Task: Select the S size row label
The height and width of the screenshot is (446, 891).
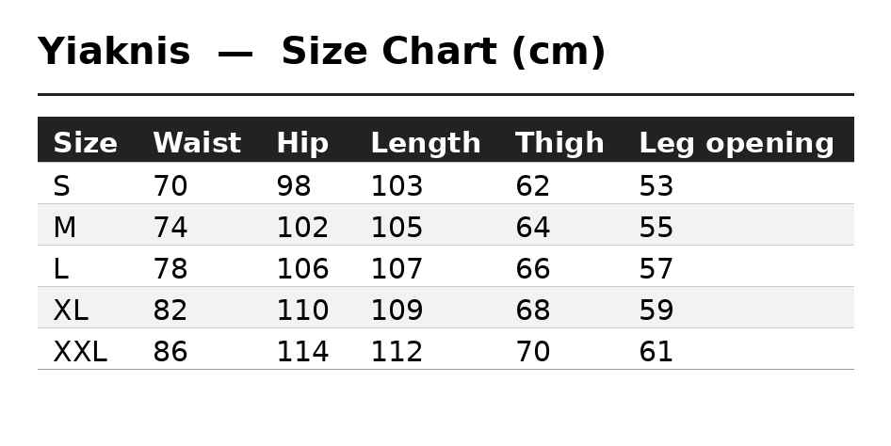Action: click(61, 186)
